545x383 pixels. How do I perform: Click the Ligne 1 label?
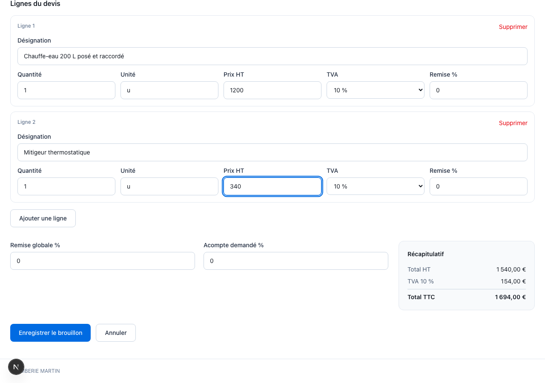pos(26,26)
